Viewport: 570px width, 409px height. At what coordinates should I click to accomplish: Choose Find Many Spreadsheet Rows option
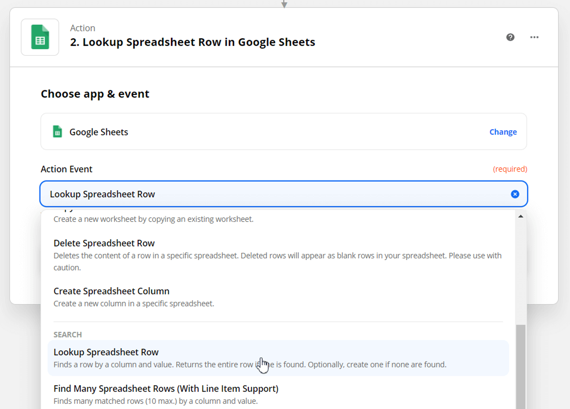[x=278, y=394]
